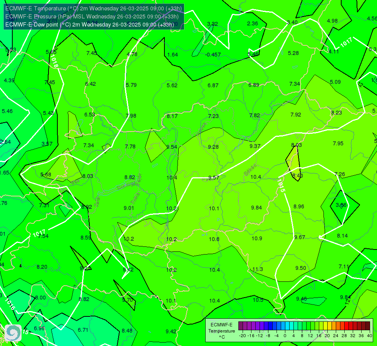Click the 5.28 temperature value
The height and width of the screenshot is (346, 377).
[x=293, y=53]
